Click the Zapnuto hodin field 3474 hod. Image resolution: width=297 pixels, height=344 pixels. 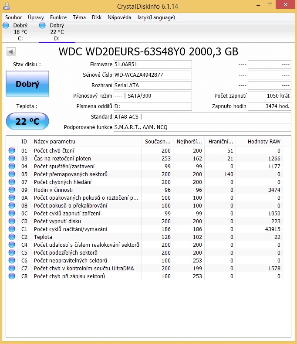(x=270, y=106)
